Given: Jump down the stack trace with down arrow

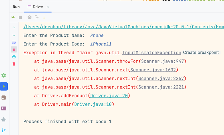Looking at the screenshot, I should point(14,35).
